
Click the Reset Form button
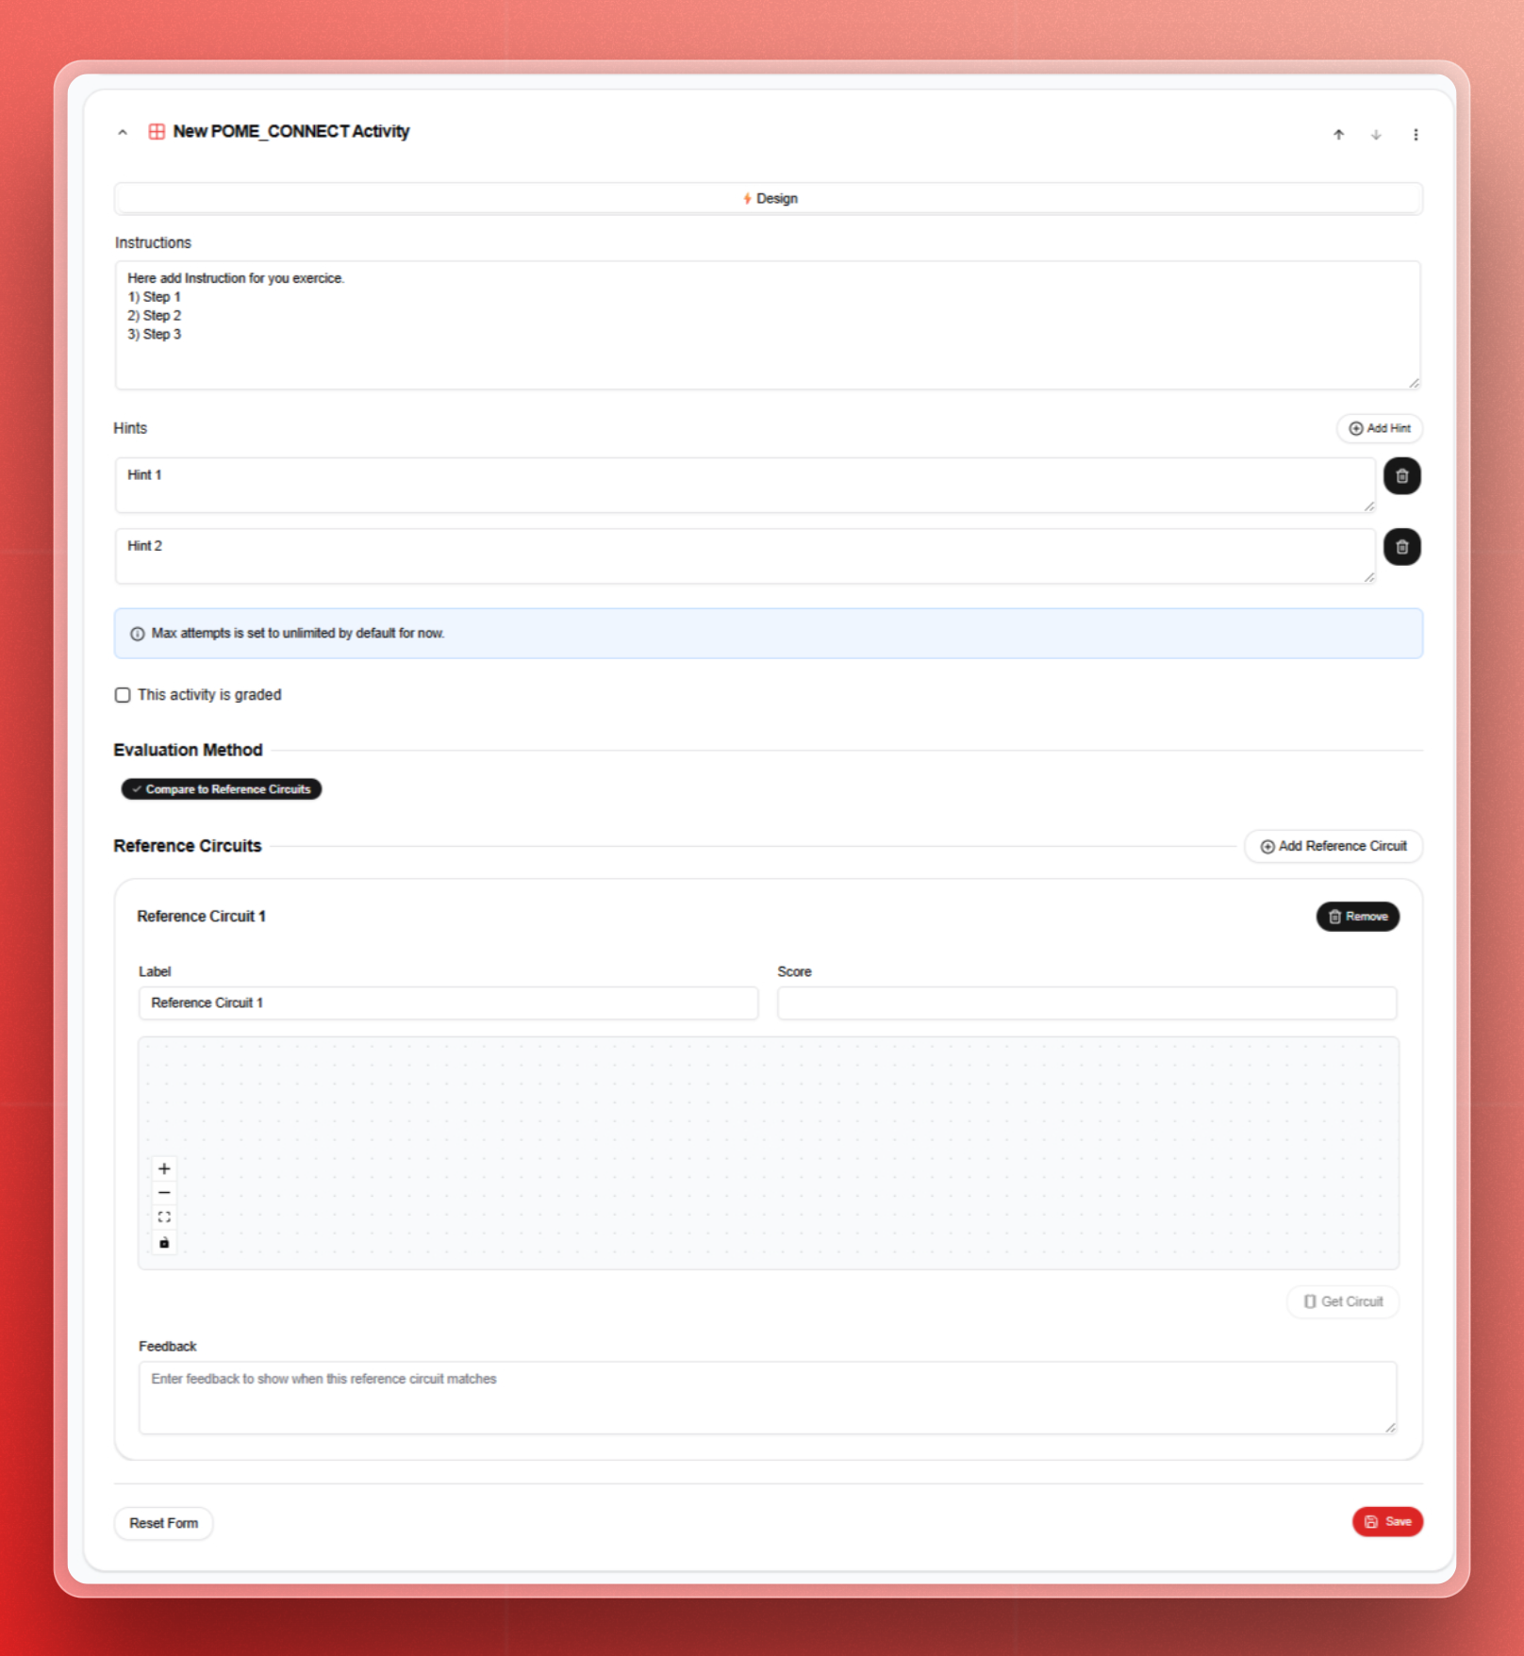164,1523
